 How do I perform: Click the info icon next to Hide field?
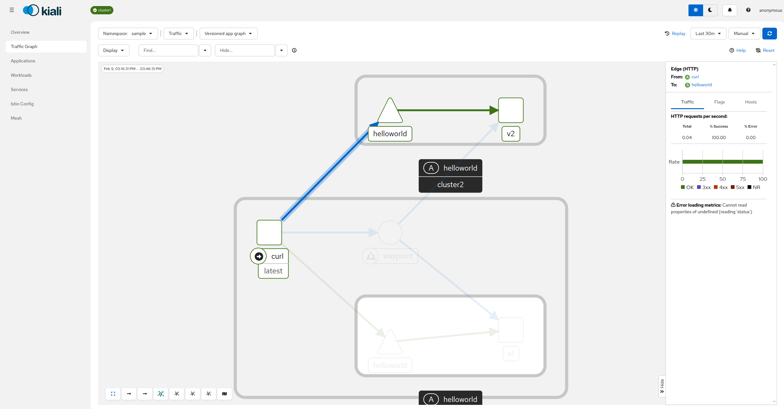coord(294,50)
